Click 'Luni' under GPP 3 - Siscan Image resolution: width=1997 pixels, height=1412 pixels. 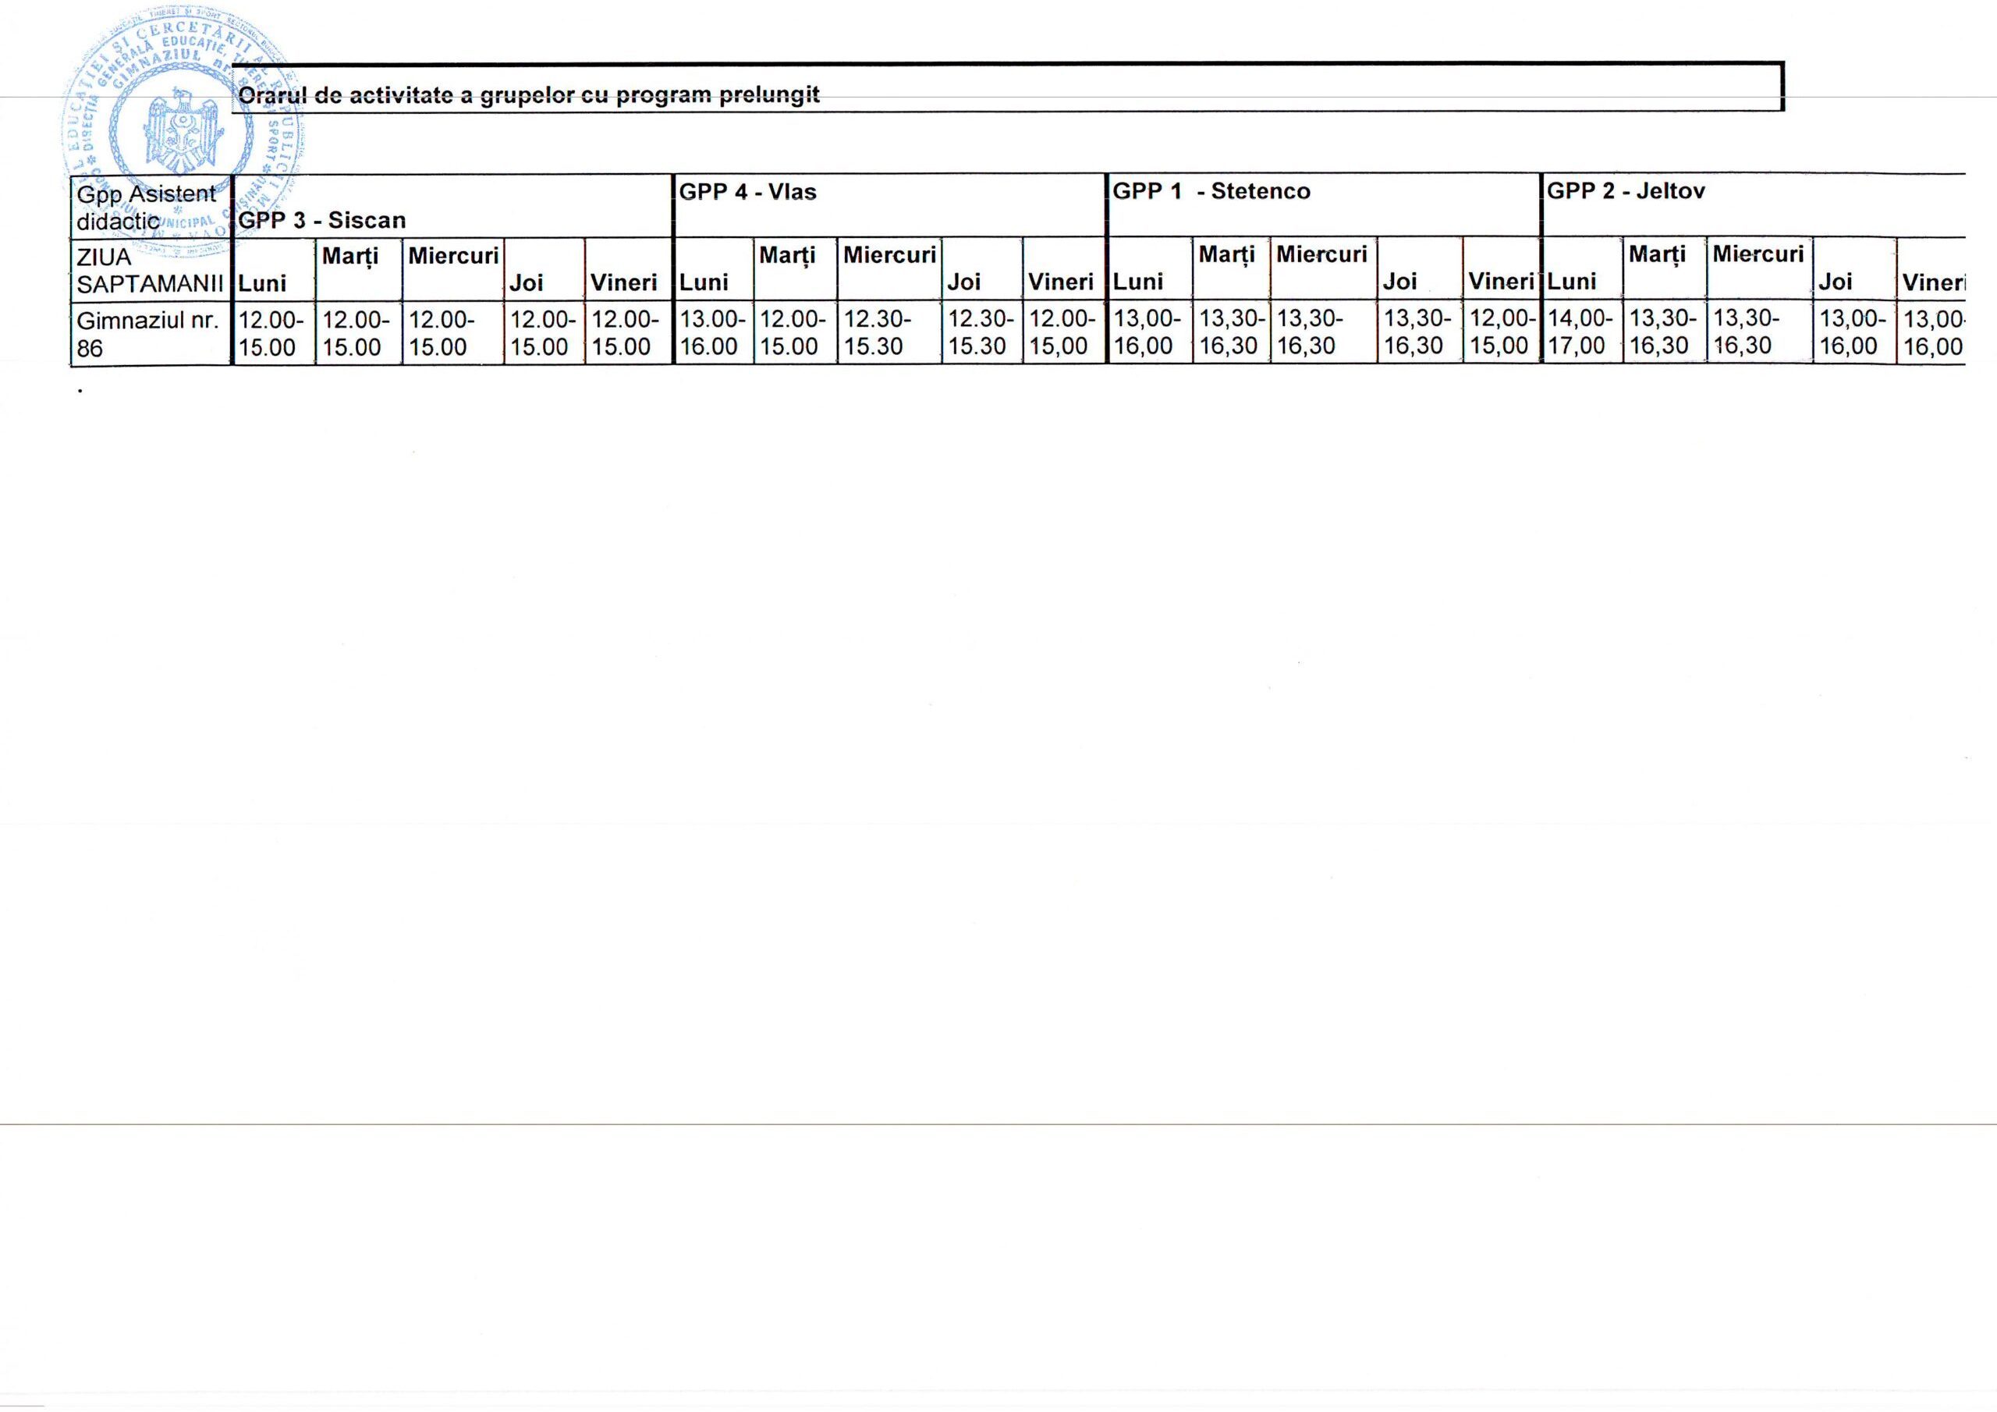[x=263, y=282]
